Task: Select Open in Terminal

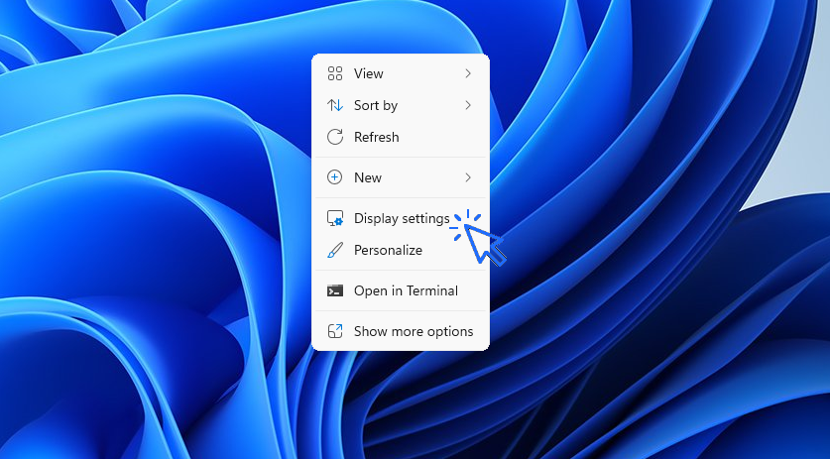Action: (406, 290)
